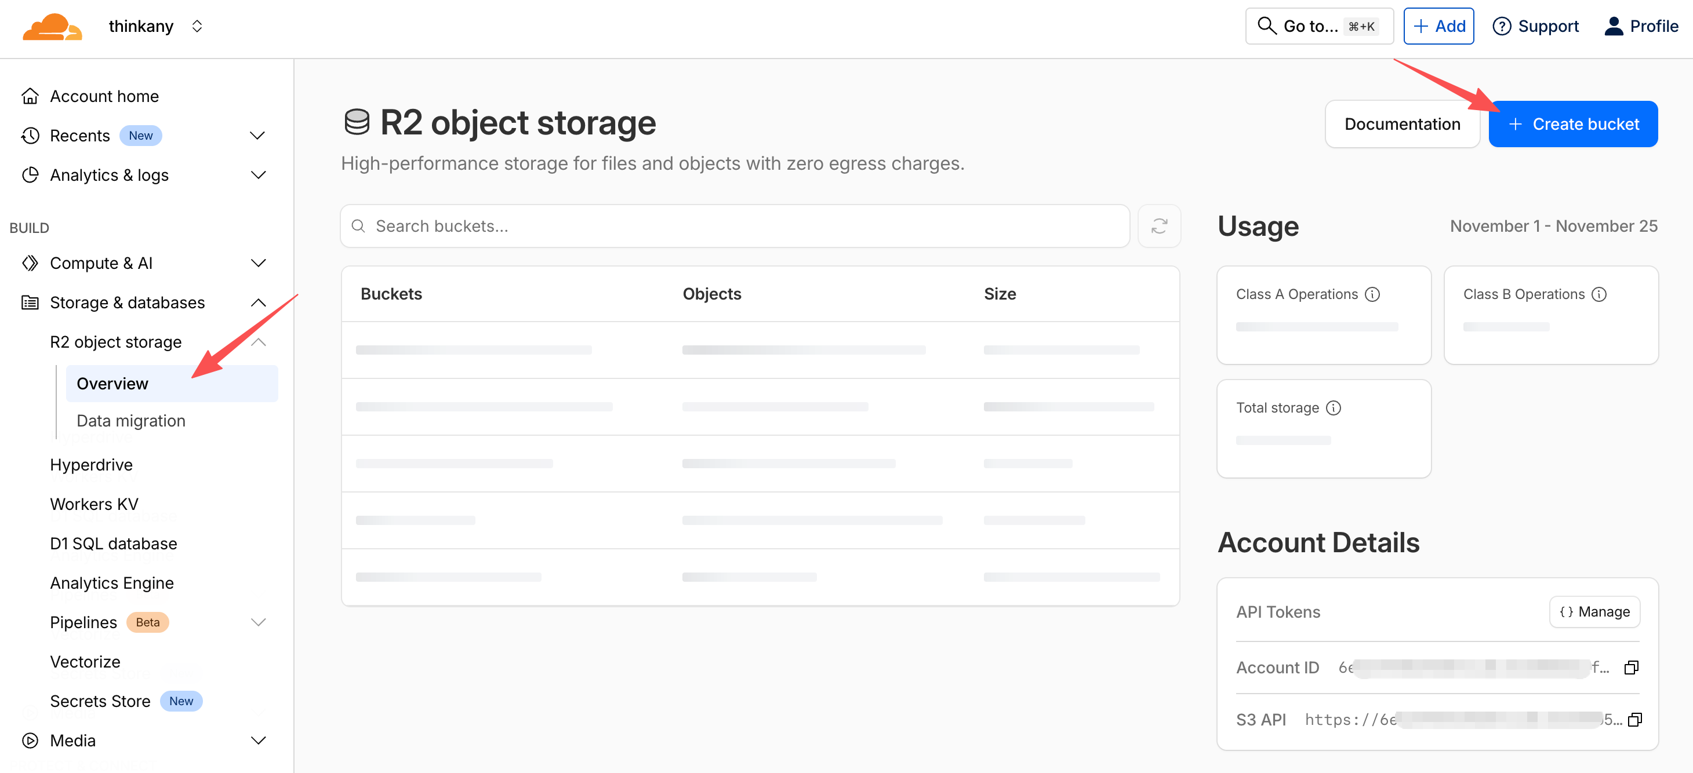
Task: Click the refresh buckets icon
Action: point(1158,226)
